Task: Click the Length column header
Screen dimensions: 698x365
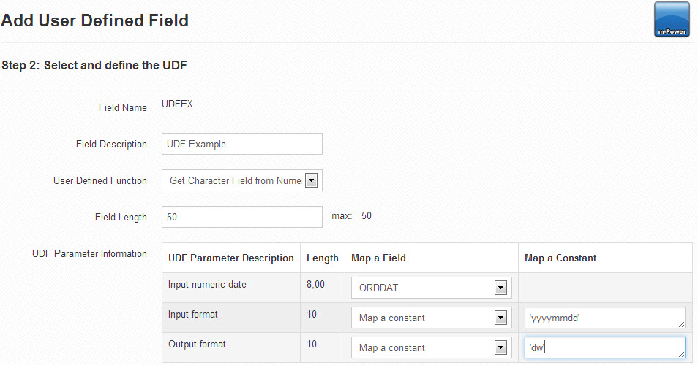Action: click(322, 258)
